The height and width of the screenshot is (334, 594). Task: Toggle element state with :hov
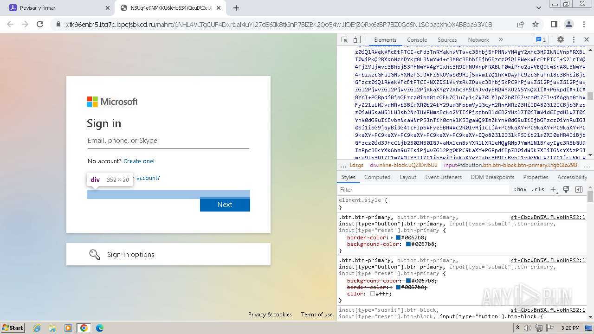(x=520, y=189)
